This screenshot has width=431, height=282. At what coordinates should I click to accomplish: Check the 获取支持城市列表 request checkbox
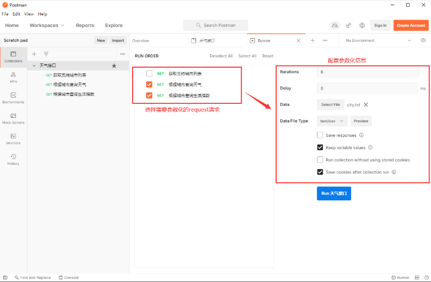(x=149, y=73)
